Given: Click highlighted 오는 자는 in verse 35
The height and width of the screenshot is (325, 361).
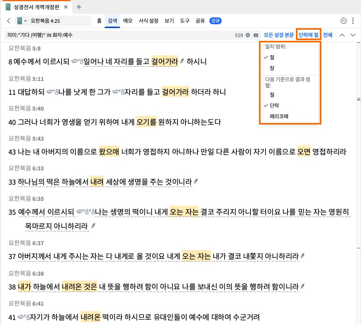Looking at the screenshot, I should click(x=184, y=212).
